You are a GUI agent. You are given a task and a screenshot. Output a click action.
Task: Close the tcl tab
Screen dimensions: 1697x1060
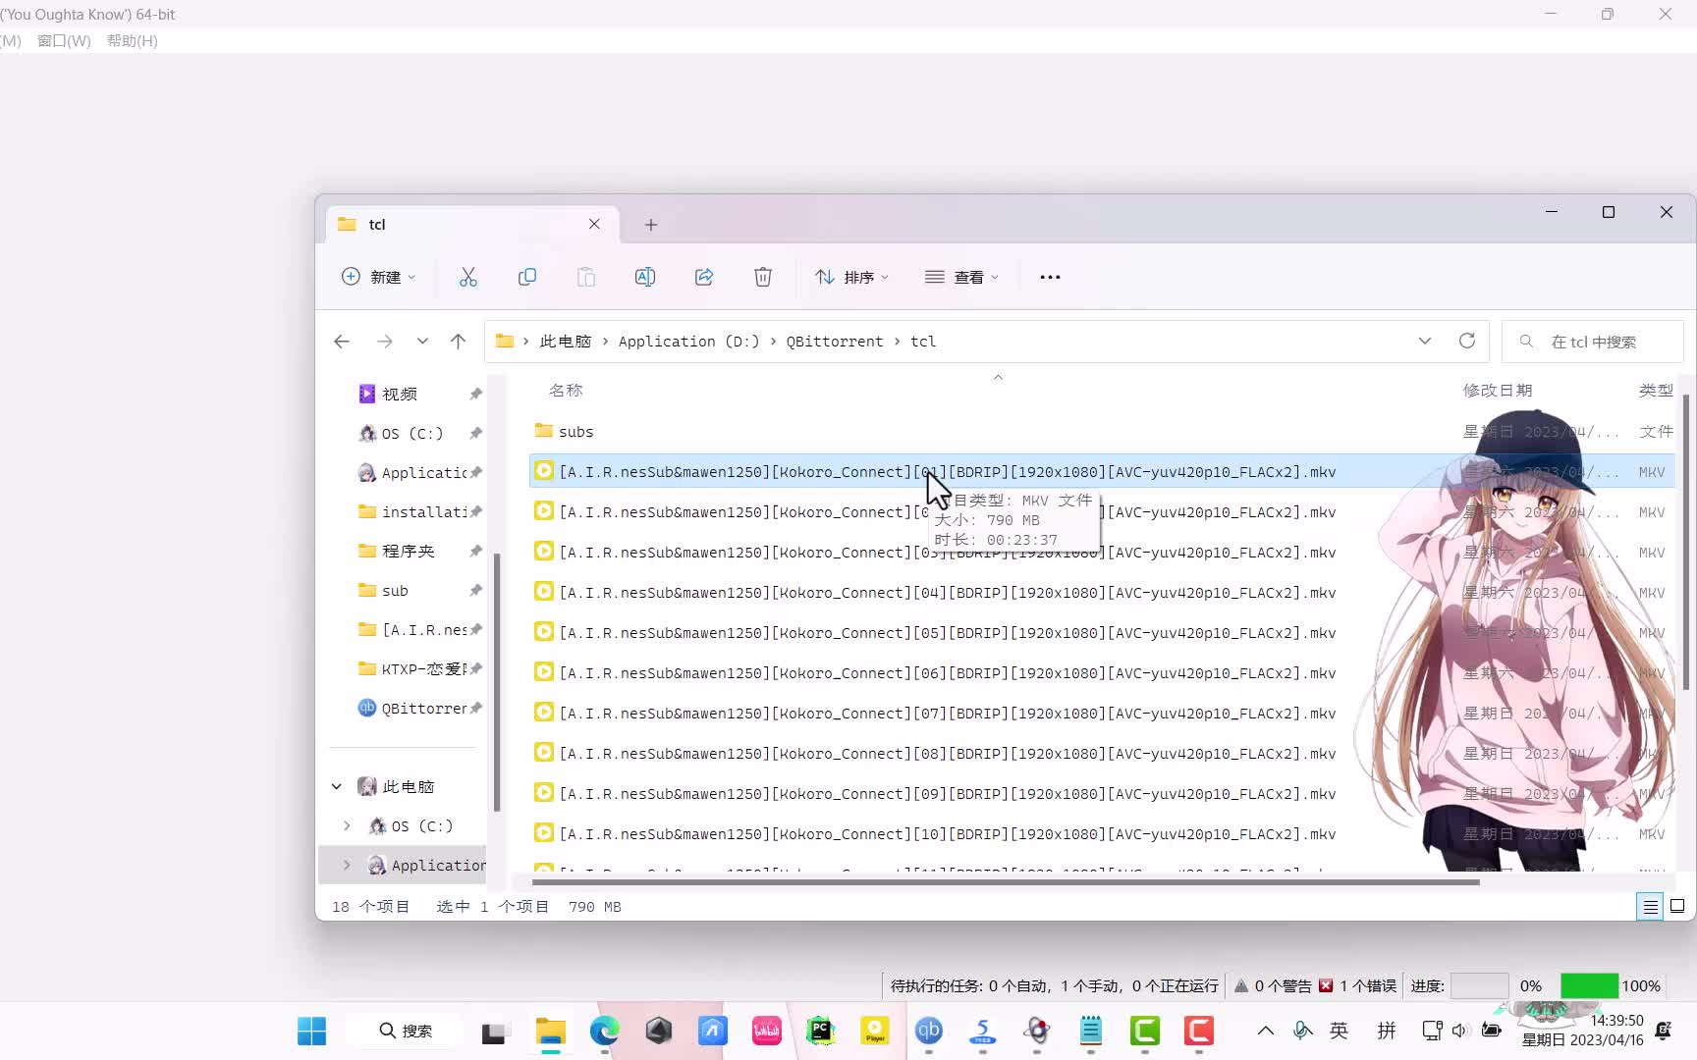coord(594,225)
